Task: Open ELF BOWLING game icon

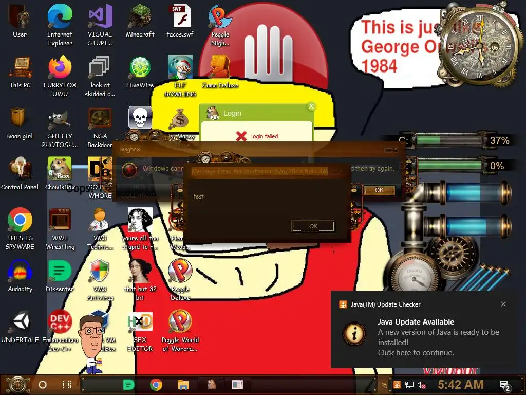Action: tap(180, 76)
